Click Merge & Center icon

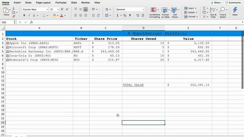coord(107,15)
